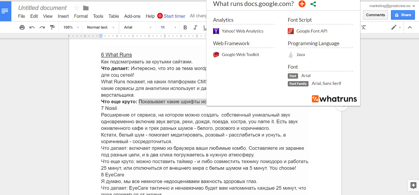Click the Font Family badge
Screen dimensions: 419x195
(298, 84)
